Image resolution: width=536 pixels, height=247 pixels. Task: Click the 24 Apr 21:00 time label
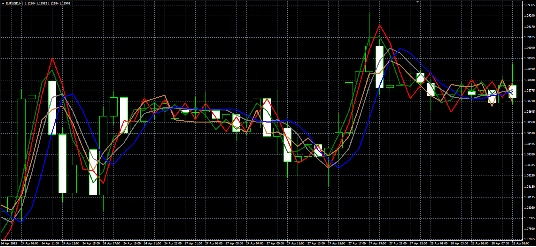152,243
